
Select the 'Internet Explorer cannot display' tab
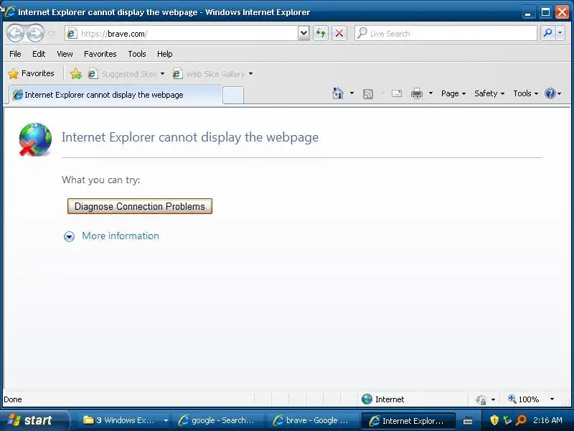(116, 95)
